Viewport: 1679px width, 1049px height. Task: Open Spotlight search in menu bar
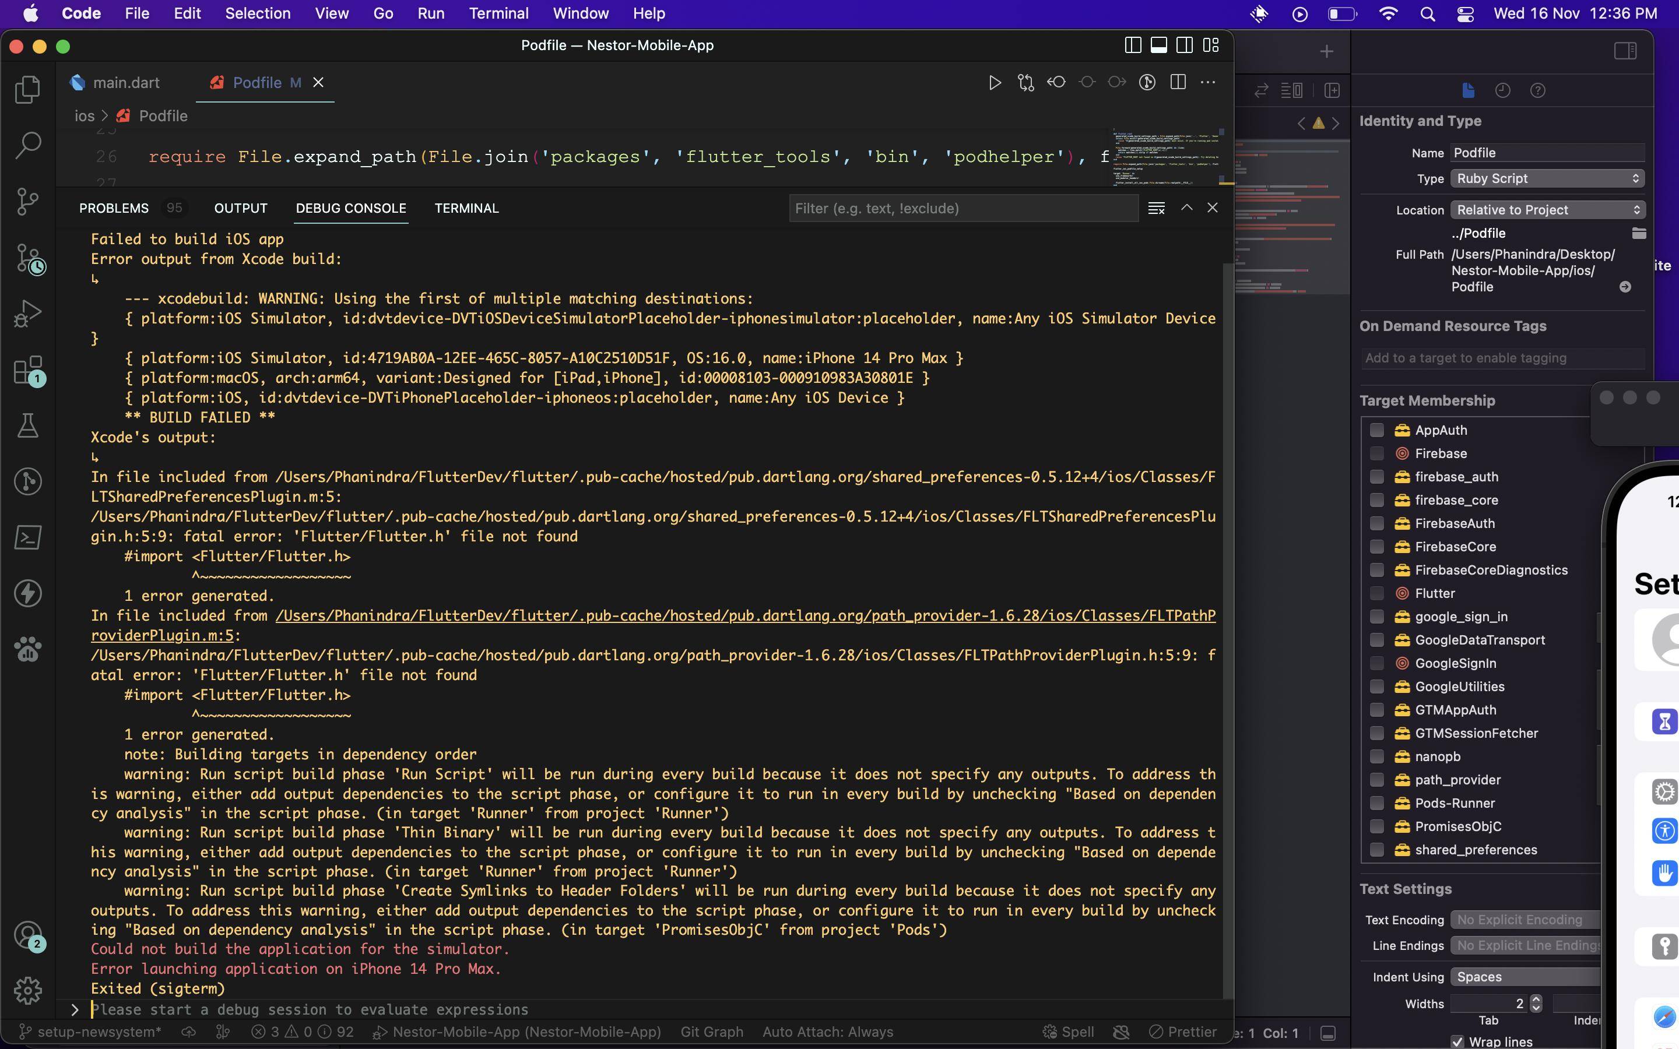point(1427,14)
